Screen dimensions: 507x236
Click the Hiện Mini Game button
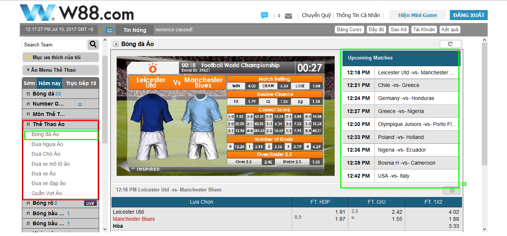tap(417, 15)
